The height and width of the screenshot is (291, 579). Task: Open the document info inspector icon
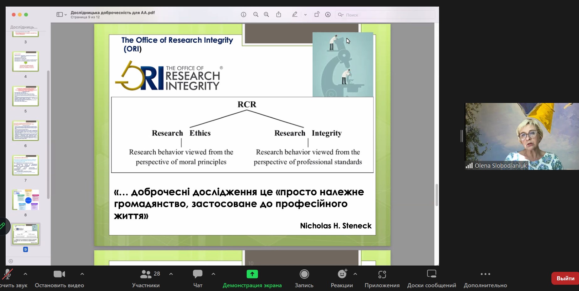pos(244,15)
